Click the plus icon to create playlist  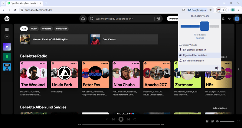7,36
